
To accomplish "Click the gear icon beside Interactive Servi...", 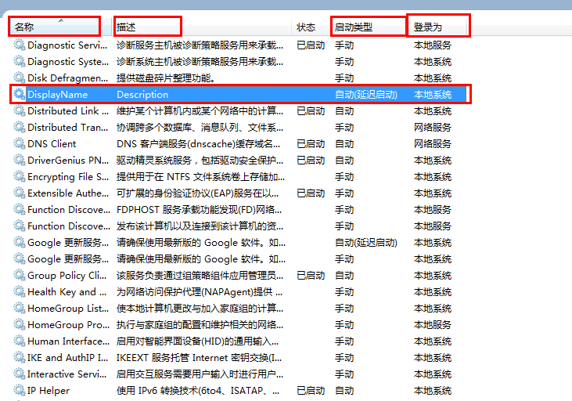I will 20,374.
